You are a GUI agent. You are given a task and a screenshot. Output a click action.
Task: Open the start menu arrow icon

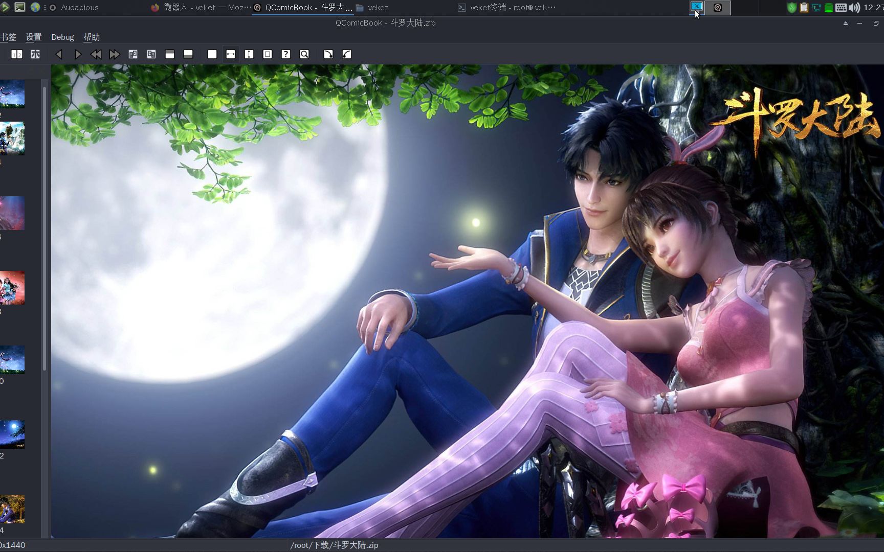(x=5, y=7)
